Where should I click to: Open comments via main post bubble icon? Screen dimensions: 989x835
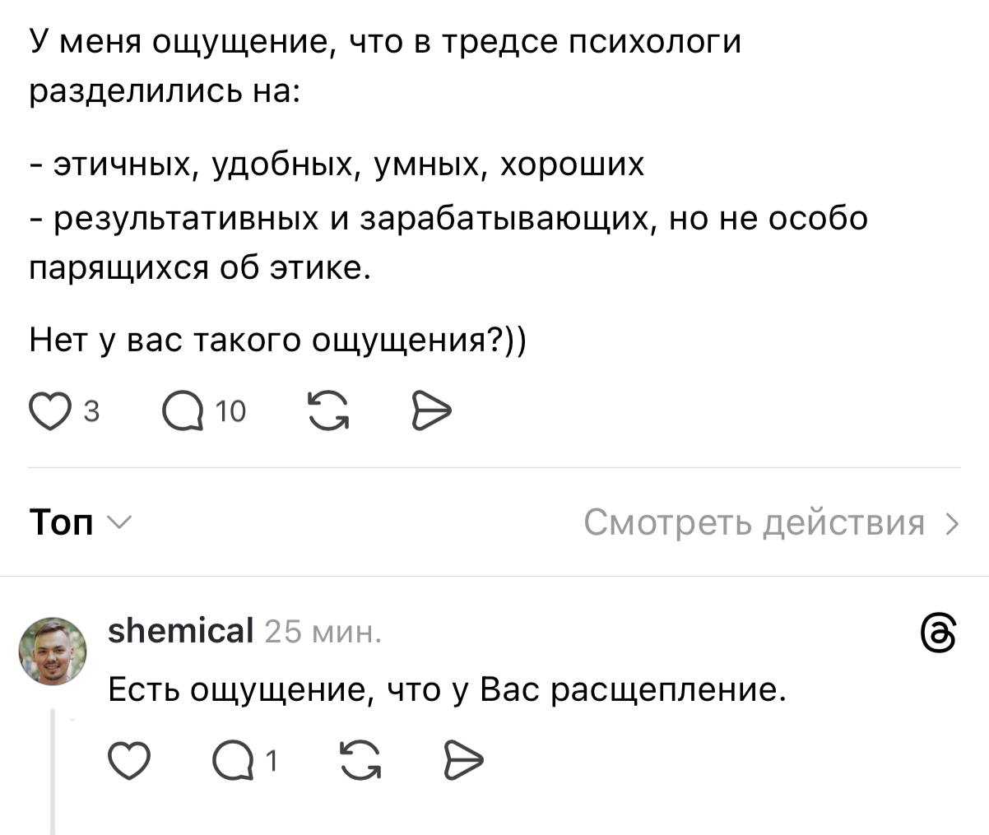[183, 411]
